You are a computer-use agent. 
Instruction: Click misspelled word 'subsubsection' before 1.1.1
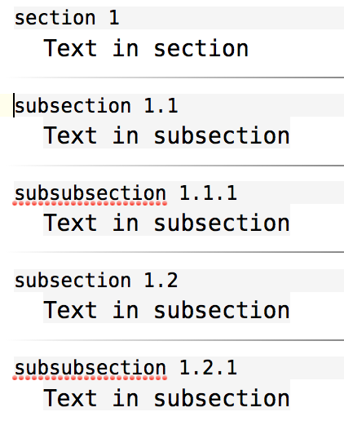pos(90,193)
